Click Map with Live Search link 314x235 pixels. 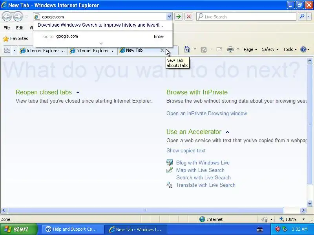point(200,170)
